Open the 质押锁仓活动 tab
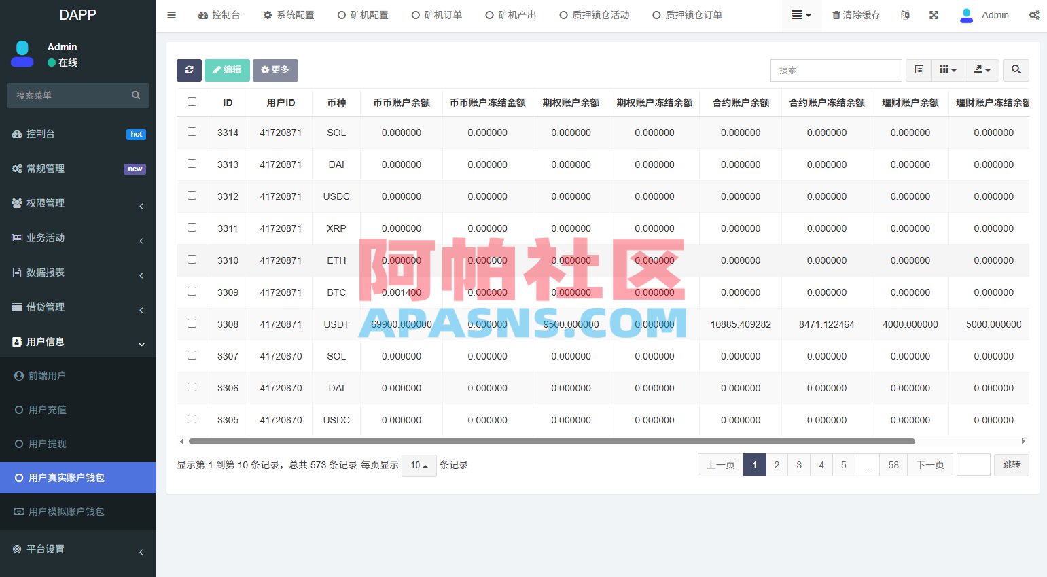This screenshot has width=1047, height=577. point(595,15)
